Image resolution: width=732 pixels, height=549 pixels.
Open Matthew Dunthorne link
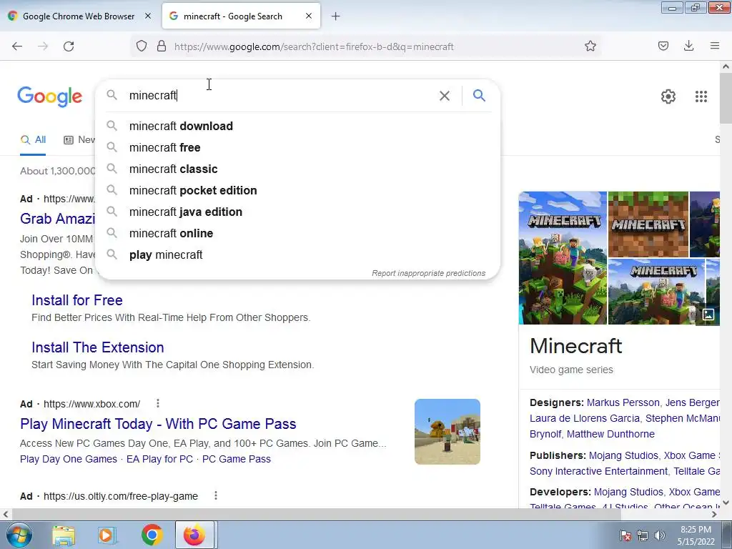coord(610,434)
